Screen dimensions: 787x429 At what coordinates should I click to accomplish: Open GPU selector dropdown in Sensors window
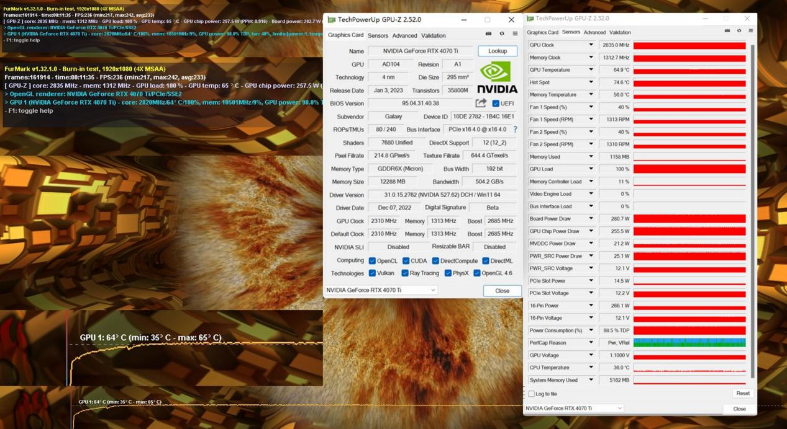click(574, 408)
